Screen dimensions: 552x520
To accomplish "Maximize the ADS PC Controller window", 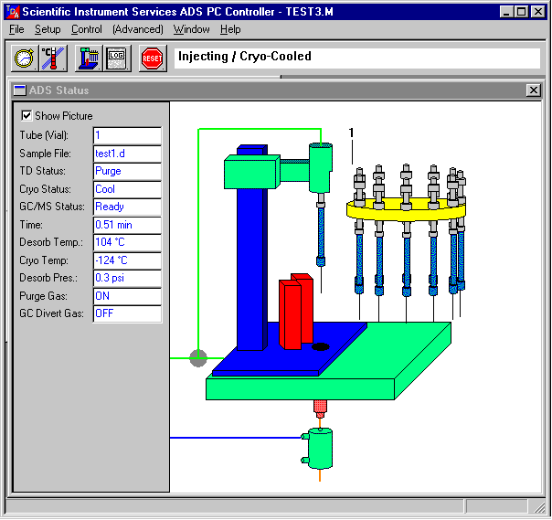I will click(521, 12).
